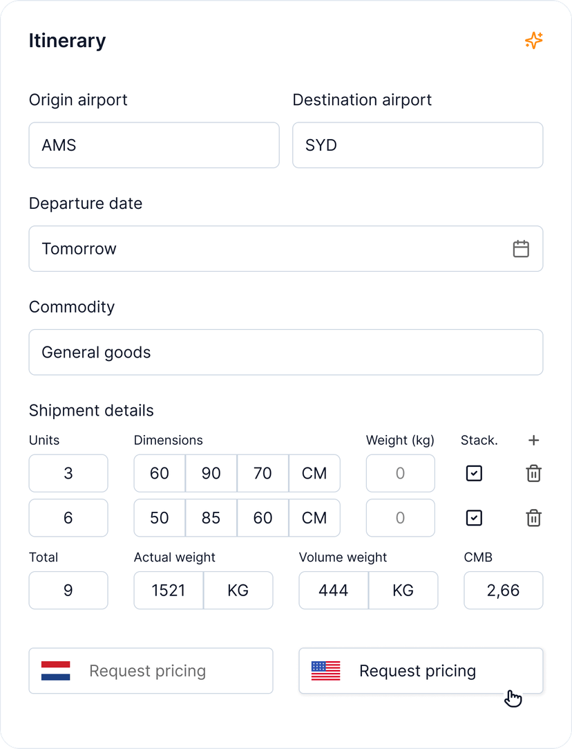Toggle stackable checkbox for second row

pyautogui.click(x=474, y=518)
